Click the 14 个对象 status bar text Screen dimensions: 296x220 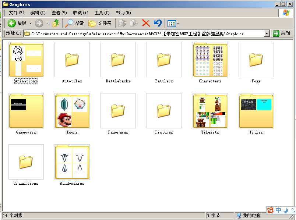point(13,216)
